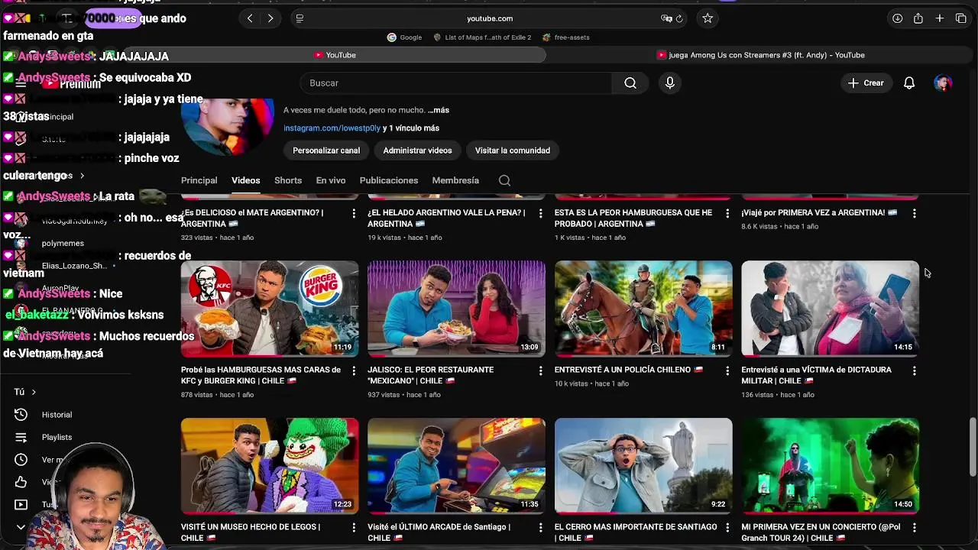Click the browser share icon
This screenshot has width=978, height=550.
pyautogui.click(x=918, y=18)
